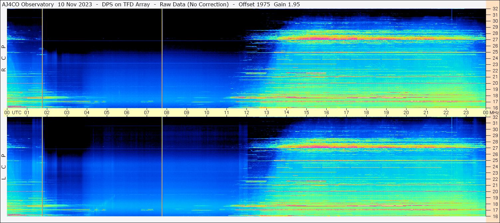
Task: Click hour label '10' on UTC axis
Action: click(207, 112)
